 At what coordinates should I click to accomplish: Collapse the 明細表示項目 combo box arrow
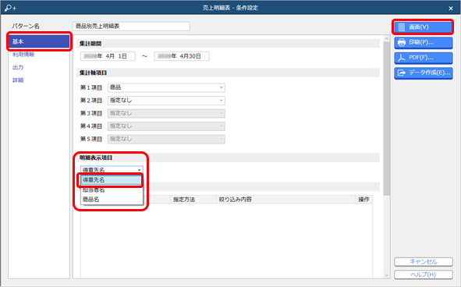pos(139,170)
